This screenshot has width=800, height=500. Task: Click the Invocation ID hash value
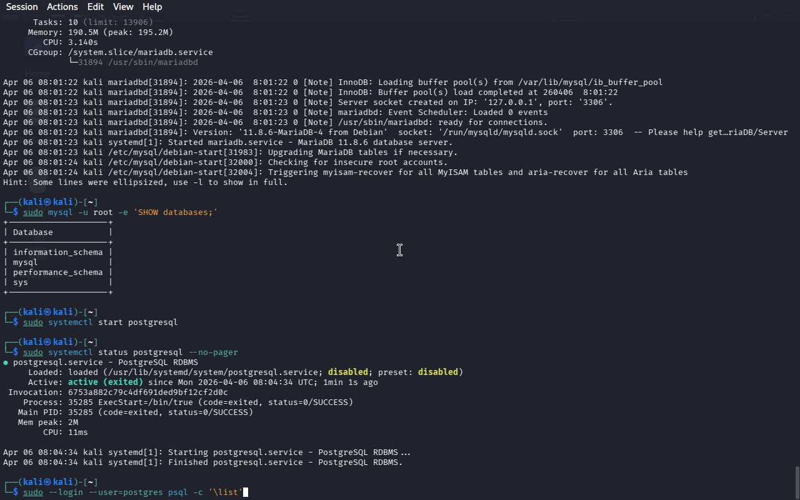[x=147, y=392]
